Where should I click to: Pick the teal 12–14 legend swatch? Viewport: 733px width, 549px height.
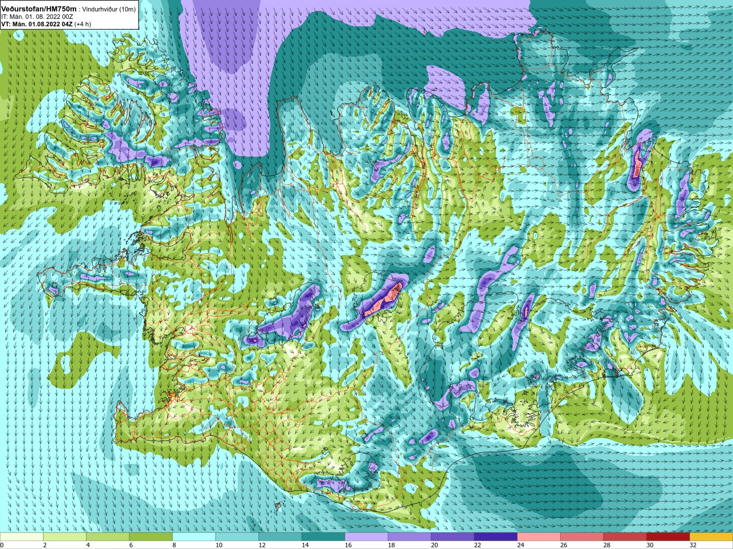coord(280,536)
